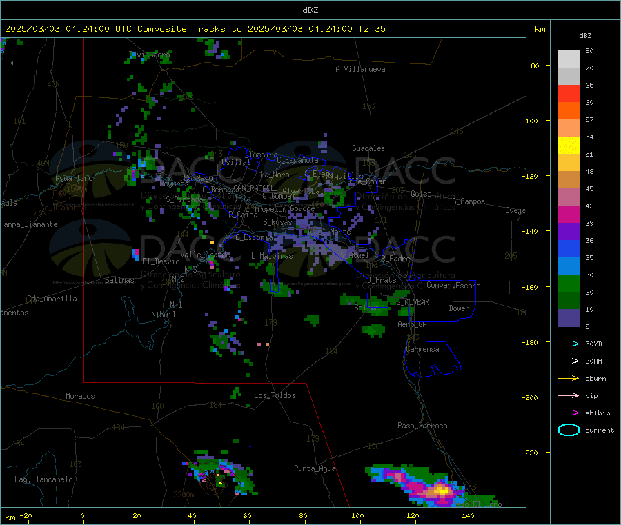Click the 'Aero_GA' place label
The height and width of the screenshot is (525, 621).
tap(412, 324)
